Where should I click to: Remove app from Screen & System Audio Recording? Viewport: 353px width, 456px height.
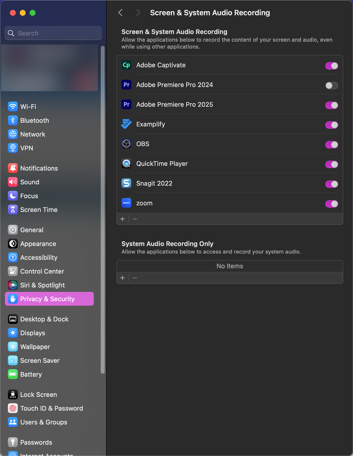135,219
